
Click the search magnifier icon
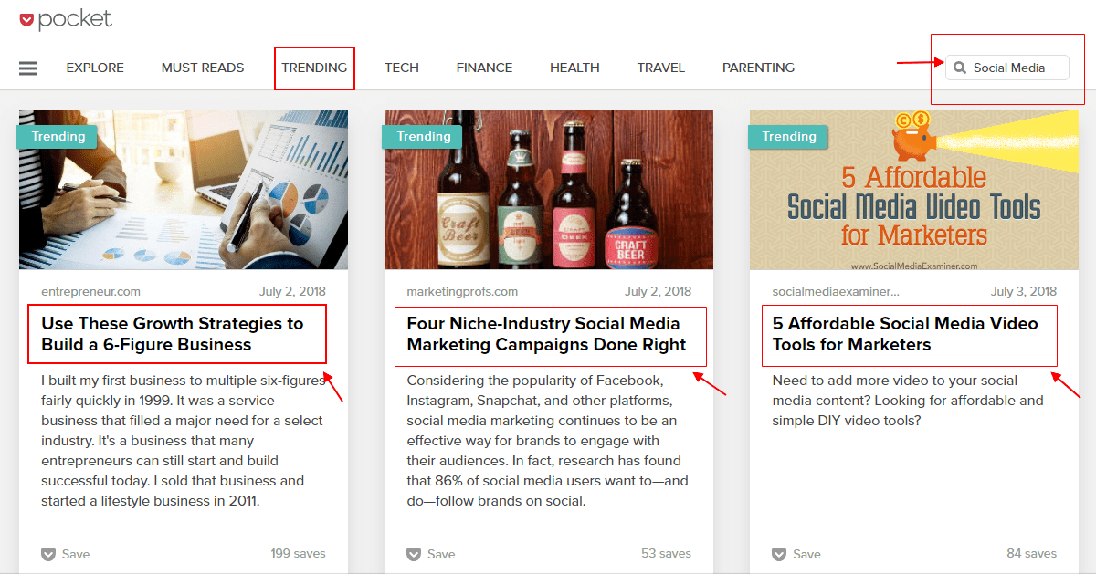(x=960, y=68)
